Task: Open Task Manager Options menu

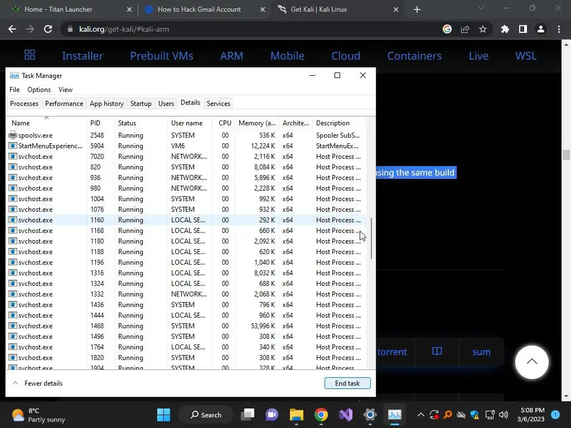Action: [x=39, y=90]
